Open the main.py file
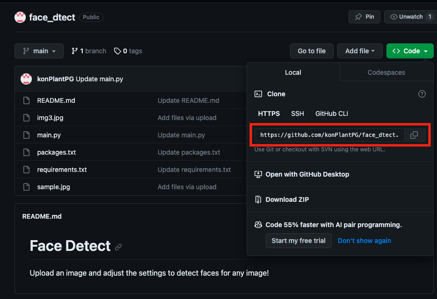This screenshot has height=299, width=437. [x=49, y=135]
